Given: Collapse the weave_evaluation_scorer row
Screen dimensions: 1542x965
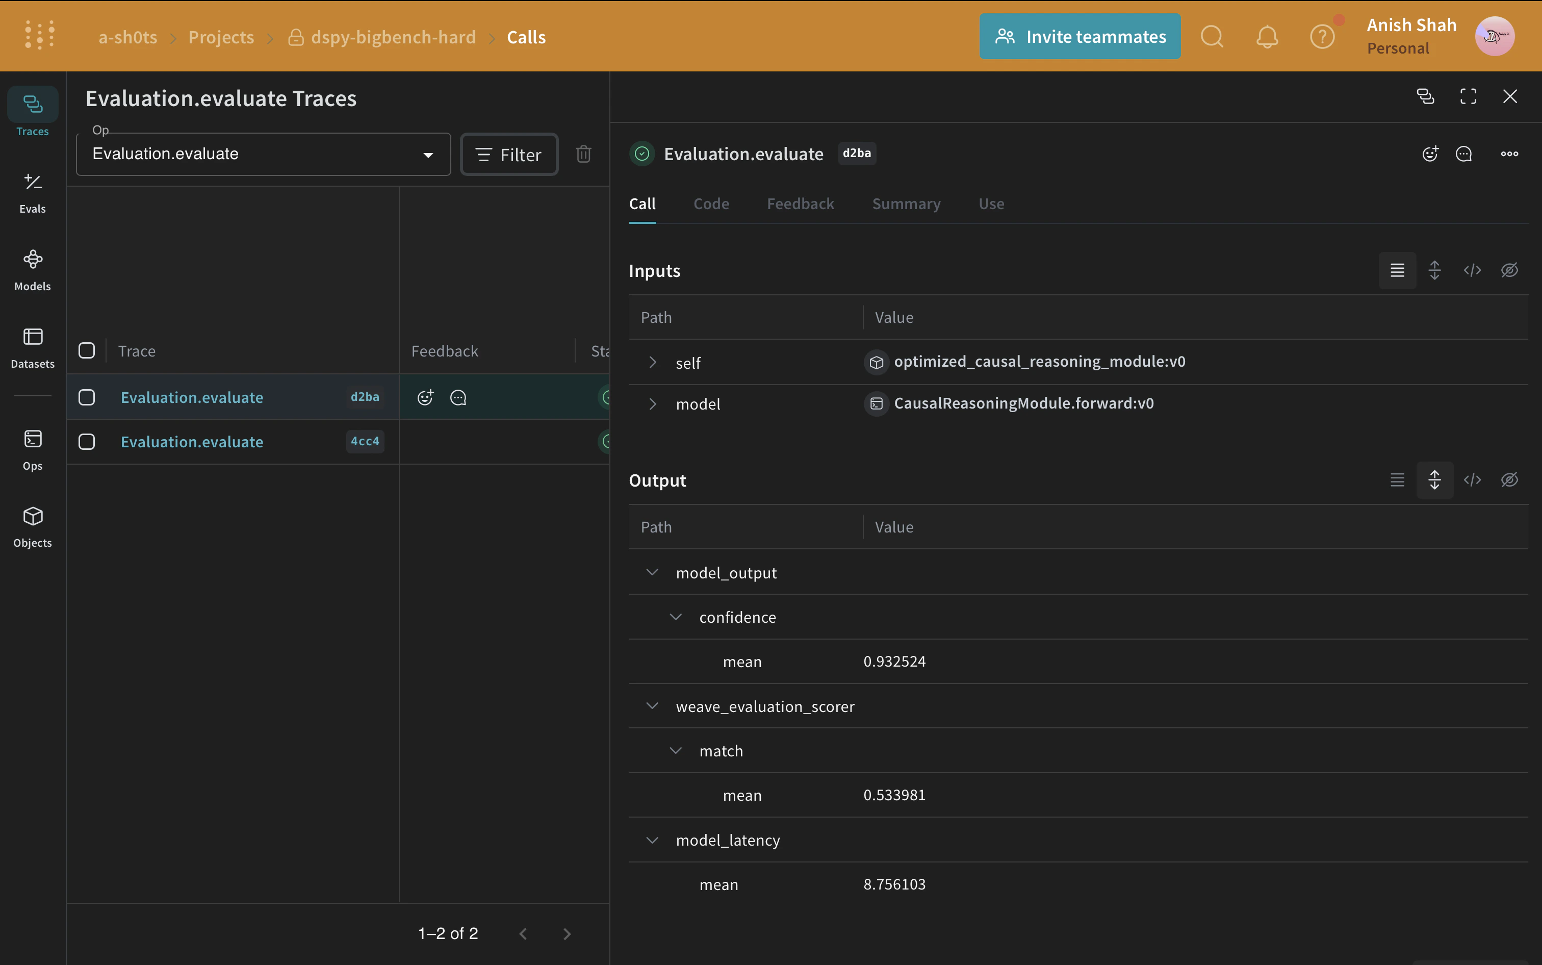Looking at the screenshot, I should click(x=652, y=706).
